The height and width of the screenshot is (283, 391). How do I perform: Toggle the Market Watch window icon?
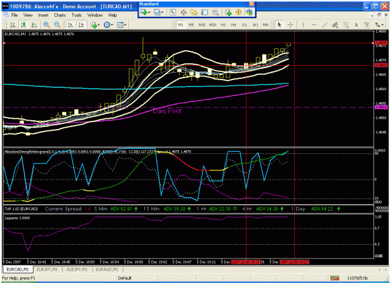[172, 12]
